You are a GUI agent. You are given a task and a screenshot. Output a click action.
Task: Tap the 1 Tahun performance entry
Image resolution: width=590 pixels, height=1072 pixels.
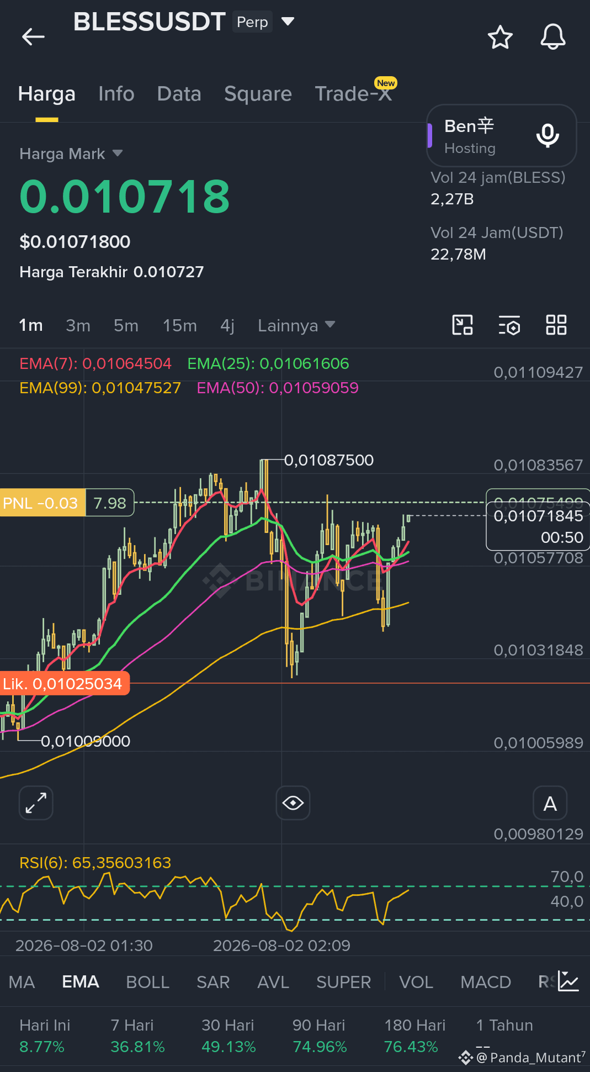point(504,1034)
